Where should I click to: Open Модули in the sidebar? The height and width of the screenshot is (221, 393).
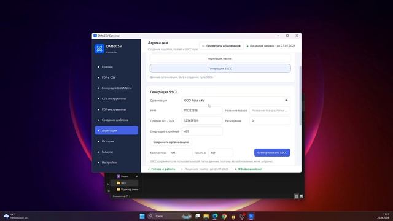pyautogui.click(x=116, y=152)
